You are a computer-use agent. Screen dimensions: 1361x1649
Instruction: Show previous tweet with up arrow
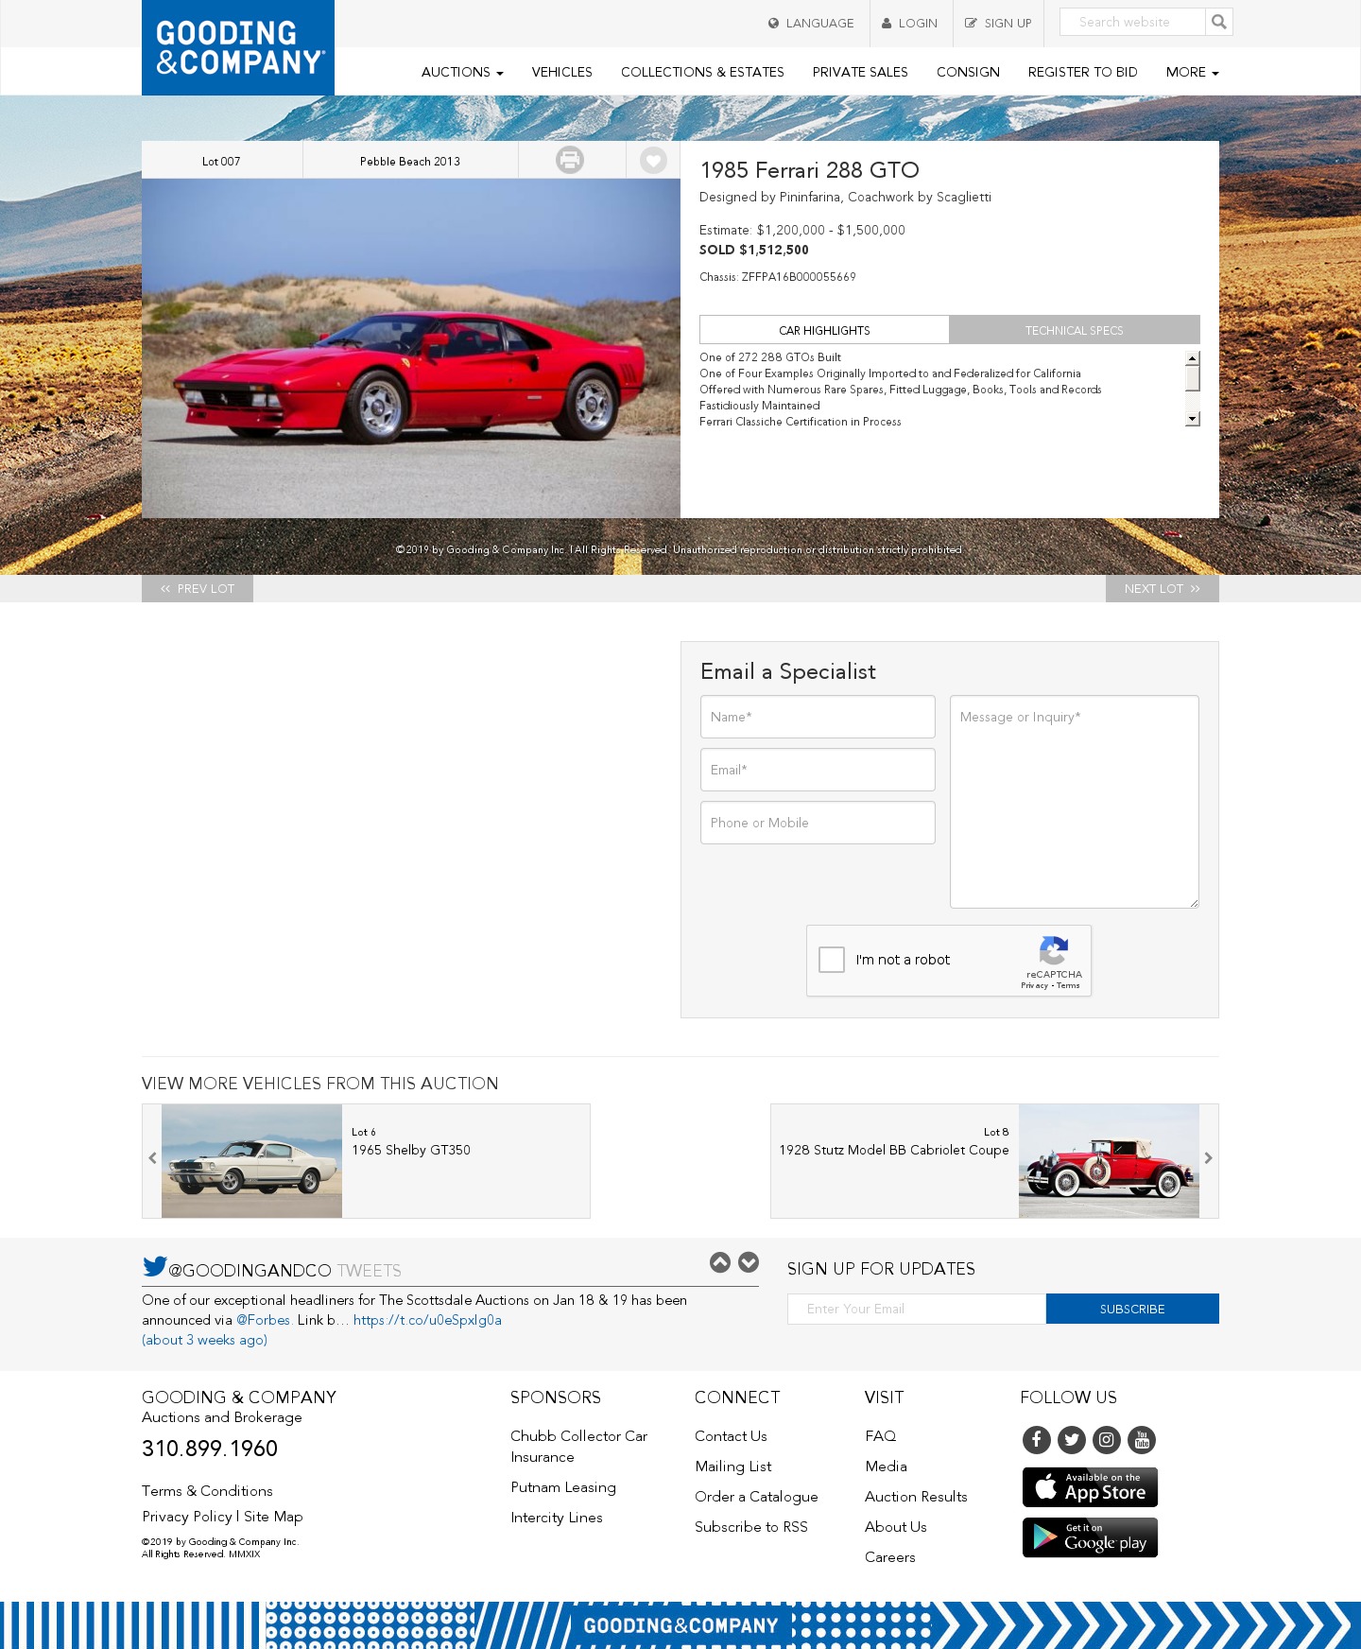click(x=720, y=1262)
